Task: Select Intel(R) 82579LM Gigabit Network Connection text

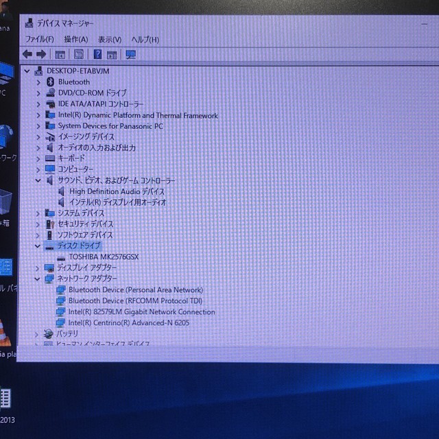Action: tap(142, 312)
